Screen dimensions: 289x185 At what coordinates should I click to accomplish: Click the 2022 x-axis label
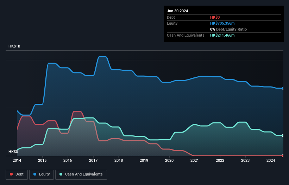220,160
